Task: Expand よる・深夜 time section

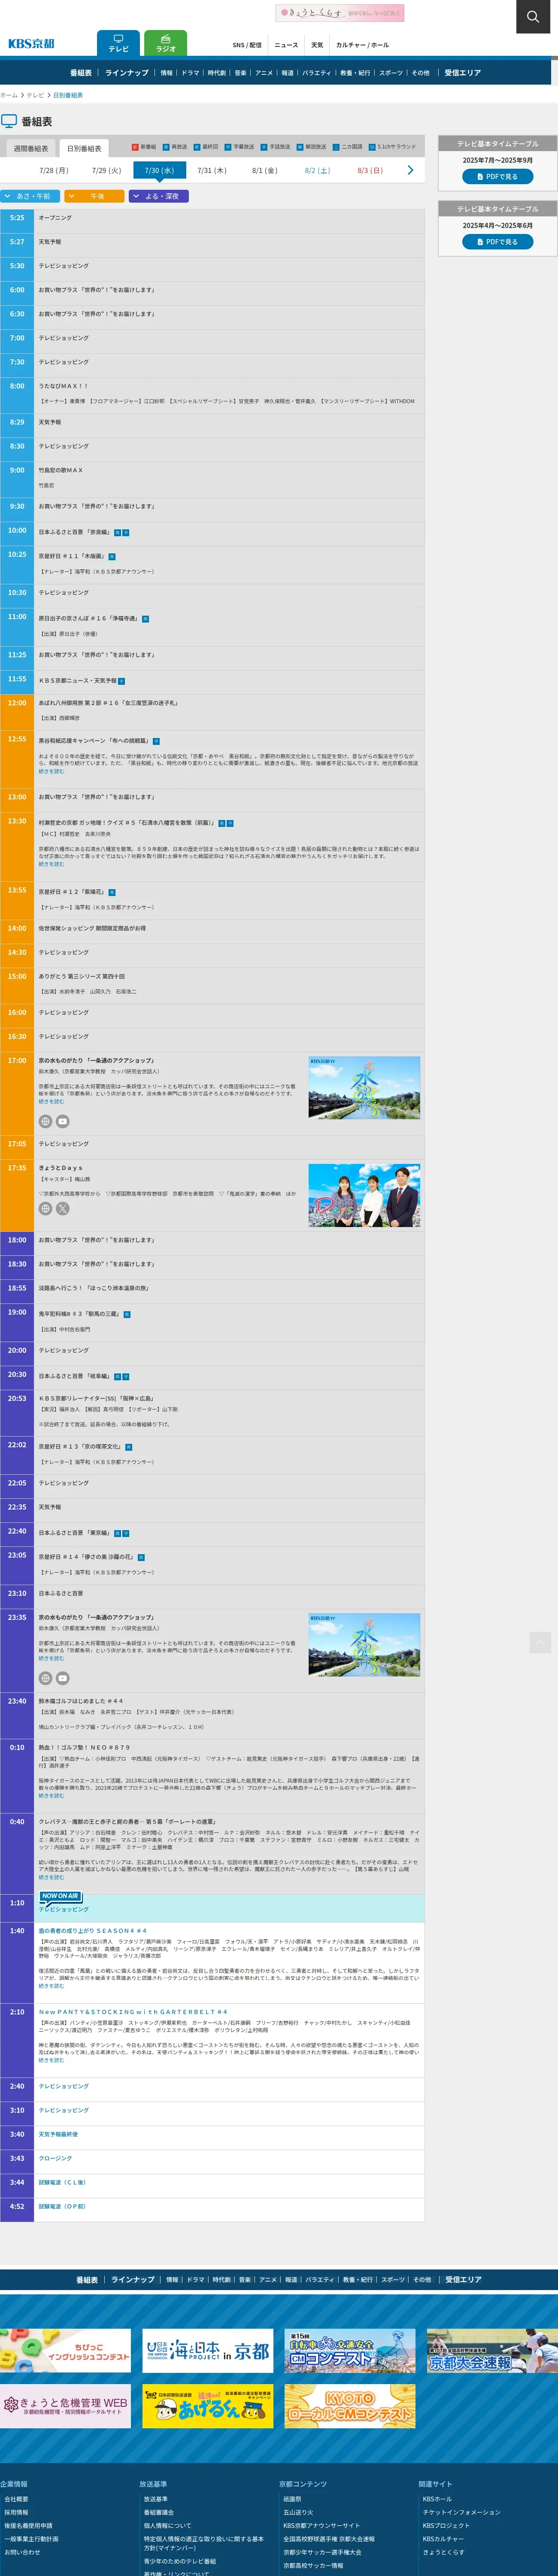Action: [x=159, y=196]
